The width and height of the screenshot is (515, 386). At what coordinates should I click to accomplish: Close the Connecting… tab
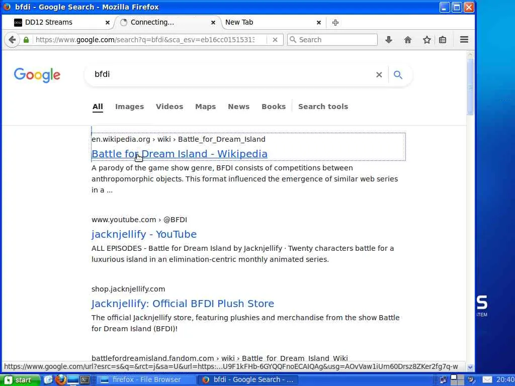tap(213, 22)
